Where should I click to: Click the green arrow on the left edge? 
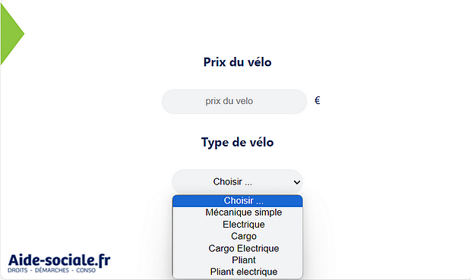pos(11,33)
